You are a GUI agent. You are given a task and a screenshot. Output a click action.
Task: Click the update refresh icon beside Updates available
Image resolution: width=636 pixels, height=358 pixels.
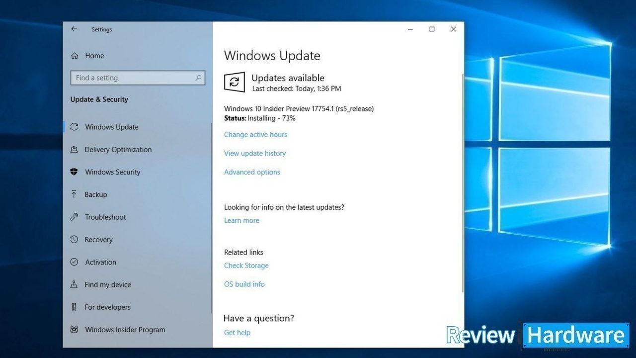click(x=235, y=82)
